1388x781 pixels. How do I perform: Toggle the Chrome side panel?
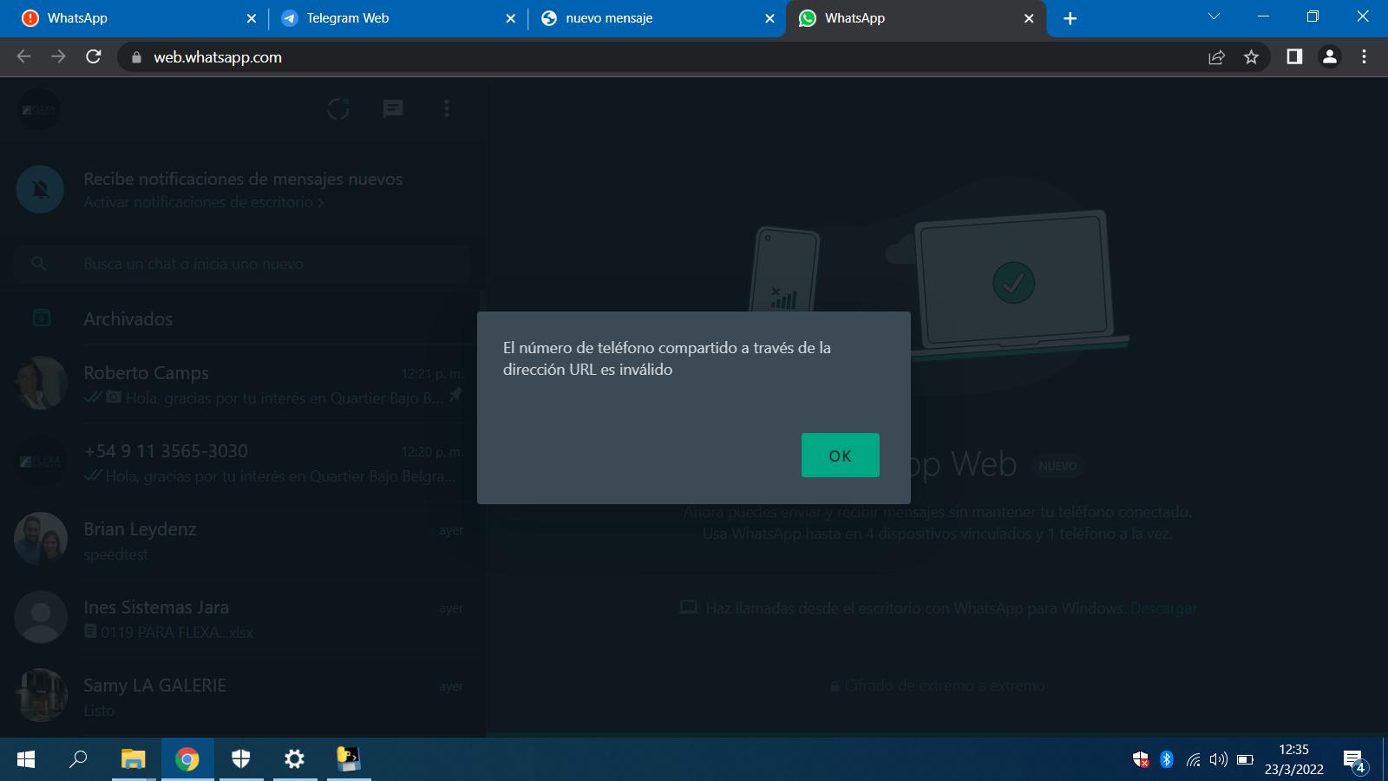[x=1294, y=56]
